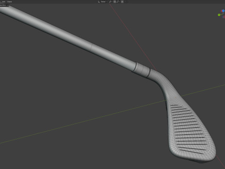Toggle proportional editing button
Image resolution: width=225 pixels, height=169 pixels.
click(x=122, y=2)
